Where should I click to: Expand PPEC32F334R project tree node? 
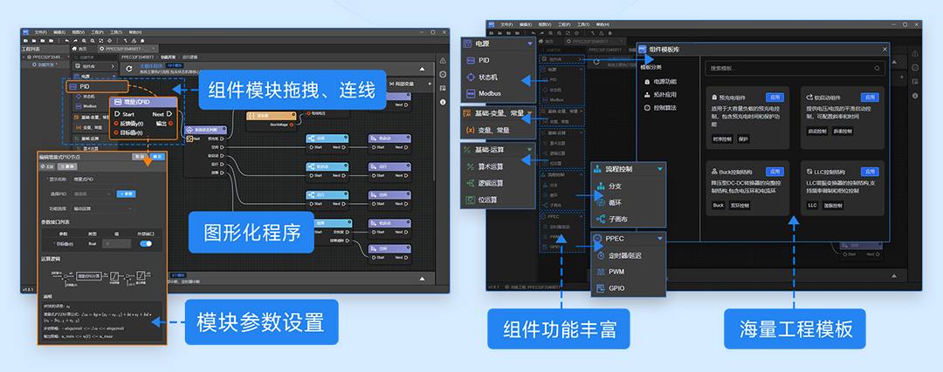pyautogui.click(x=25, y=57)
